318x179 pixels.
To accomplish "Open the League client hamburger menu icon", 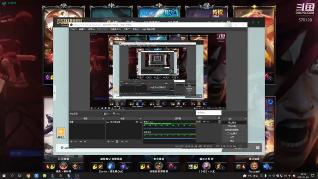I will coord(258,148).
